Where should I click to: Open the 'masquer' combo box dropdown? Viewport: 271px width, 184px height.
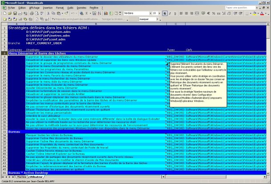[x=158, y=19]
